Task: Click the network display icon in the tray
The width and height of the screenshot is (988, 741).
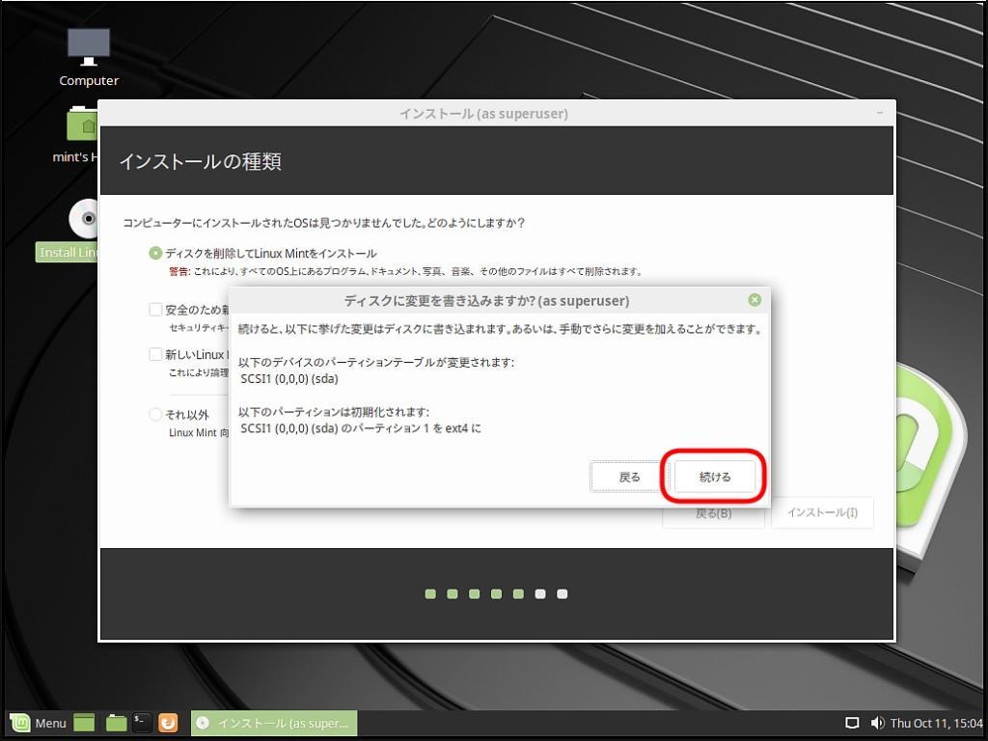Action: [852, 723]
